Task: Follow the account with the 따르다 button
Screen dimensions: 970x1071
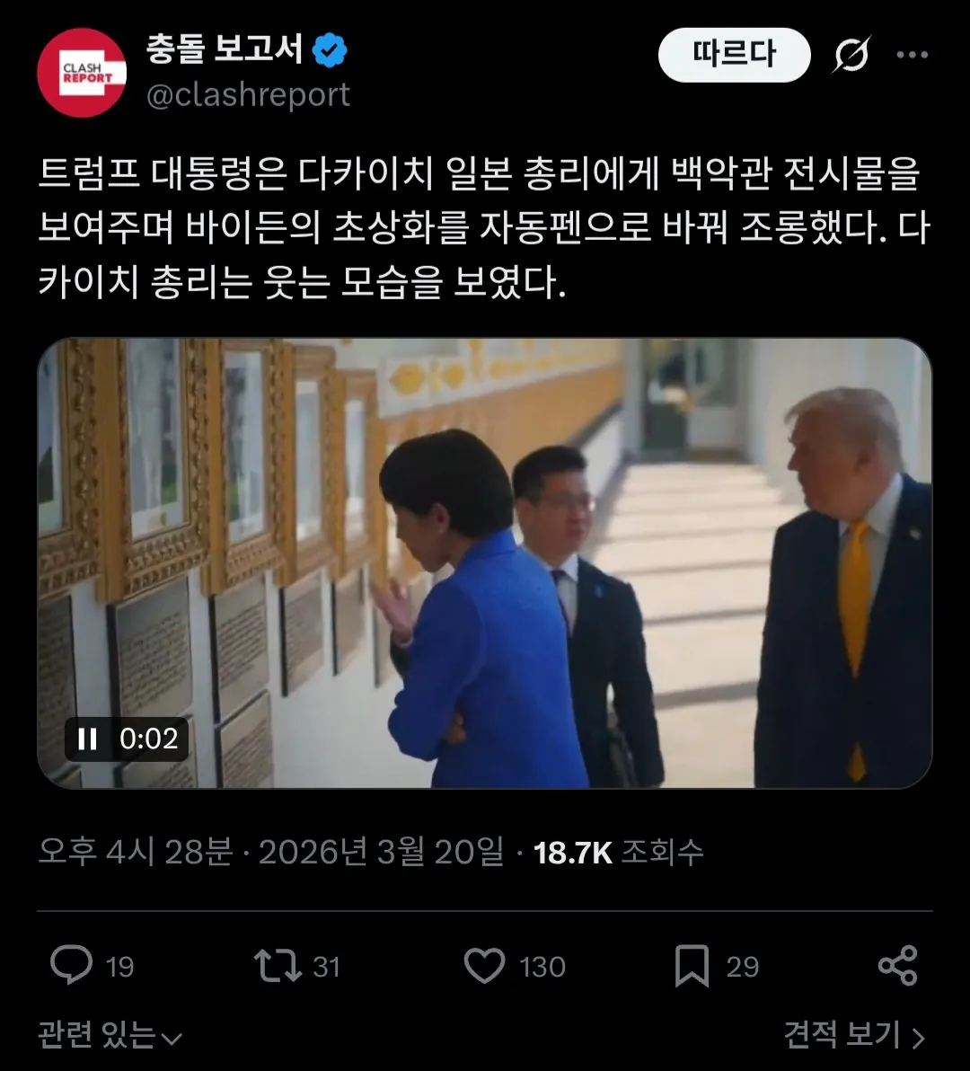Action: (x=734, y=55)
